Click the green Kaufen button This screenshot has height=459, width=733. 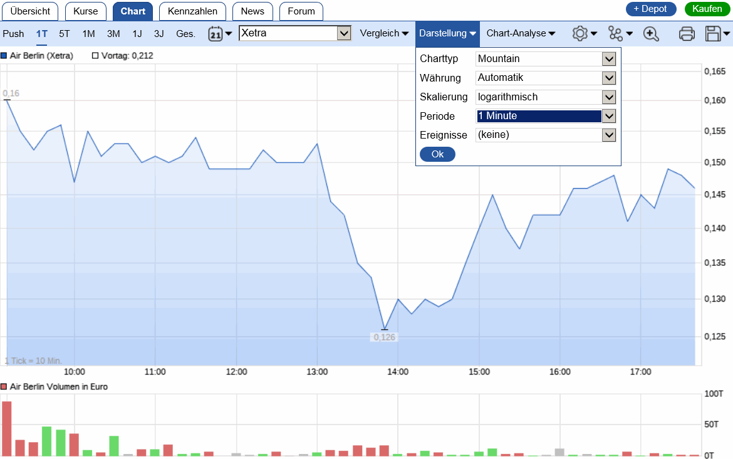coord(707,9)
